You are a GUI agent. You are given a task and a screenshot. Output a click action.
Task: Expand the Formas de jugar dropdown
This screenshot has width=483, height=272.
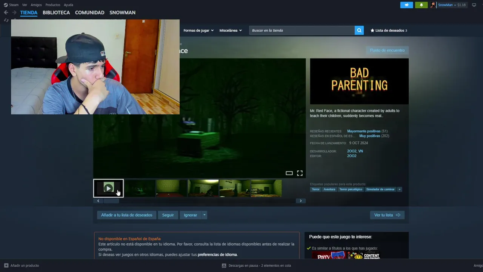coord(198,30)
